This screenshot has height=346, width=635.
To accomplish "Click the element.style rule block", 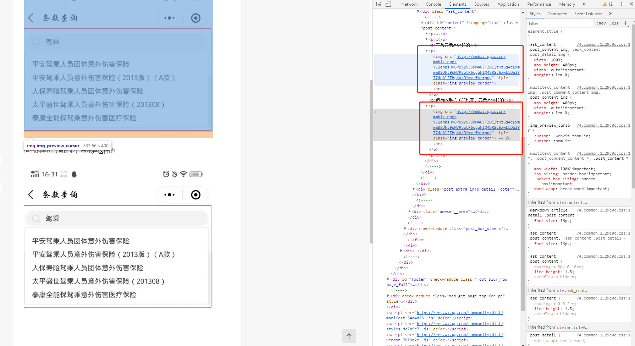I will tap(578, 34).
